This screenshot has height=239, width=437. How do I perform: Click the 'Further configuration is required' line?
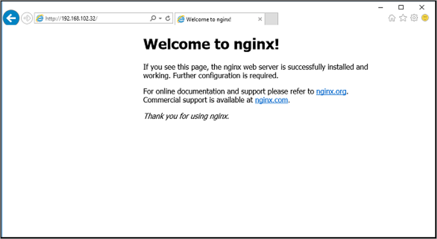click(226, 76)
